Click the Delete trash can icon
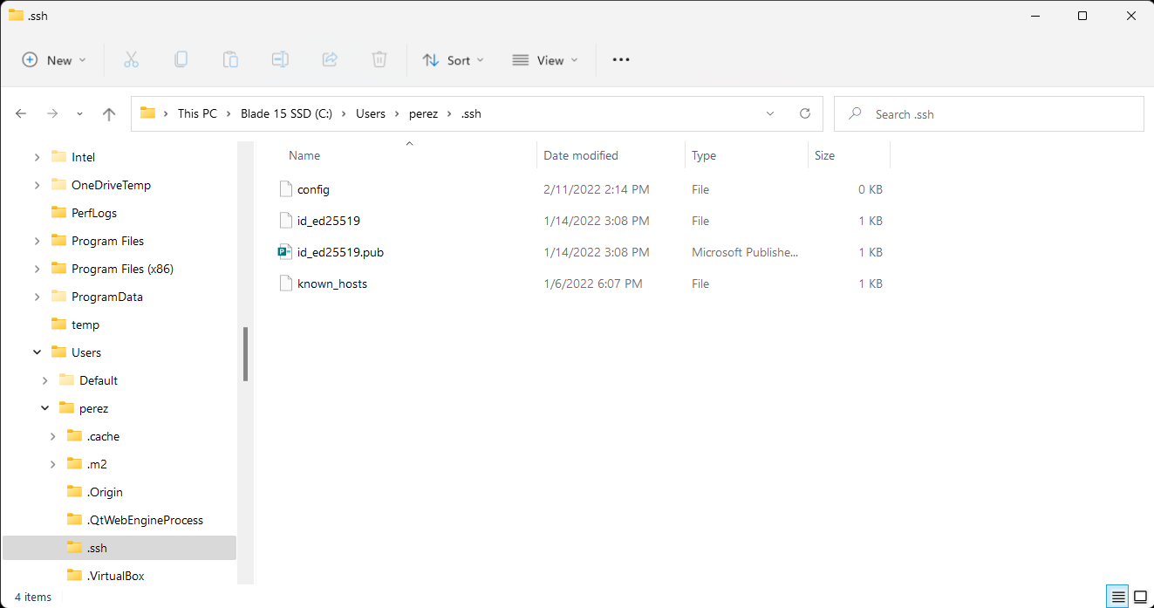The image size is (1154, 608). coord(379,60)
